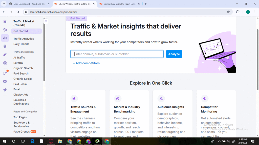Open Traffic Analytics in the side menu
This screenshot has height=145, width=259.
click(x=24, y=39)
